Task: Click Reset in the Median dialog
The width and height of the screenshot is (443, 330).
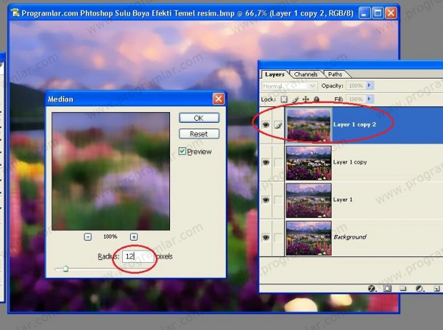Action: tap(199, 134)
